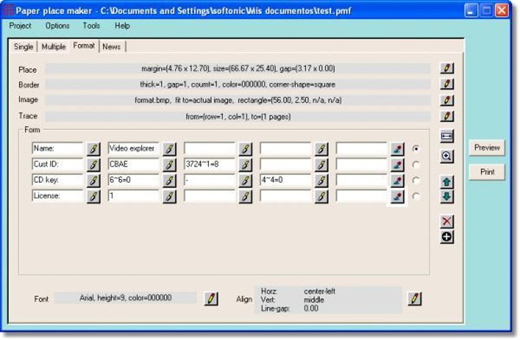Image resolution: width=520 pixels, height=340 pixels.
Task: Click pencil icon next to 'CBAE' field
Action: pyautogui.click(x=169, y=164)
